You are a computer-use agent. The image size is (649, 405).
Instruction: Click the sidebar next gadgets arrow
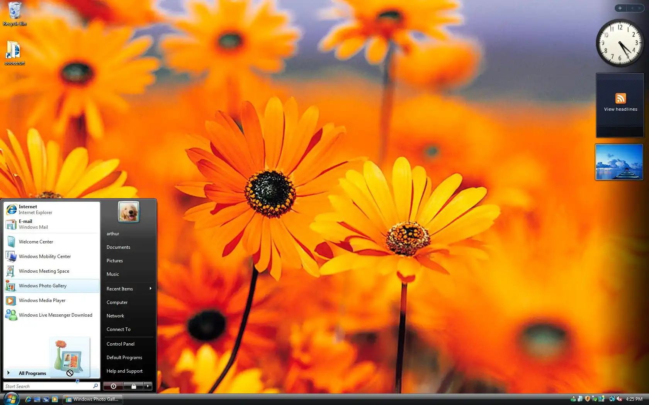pyautogui.click(x=640, y=8)
